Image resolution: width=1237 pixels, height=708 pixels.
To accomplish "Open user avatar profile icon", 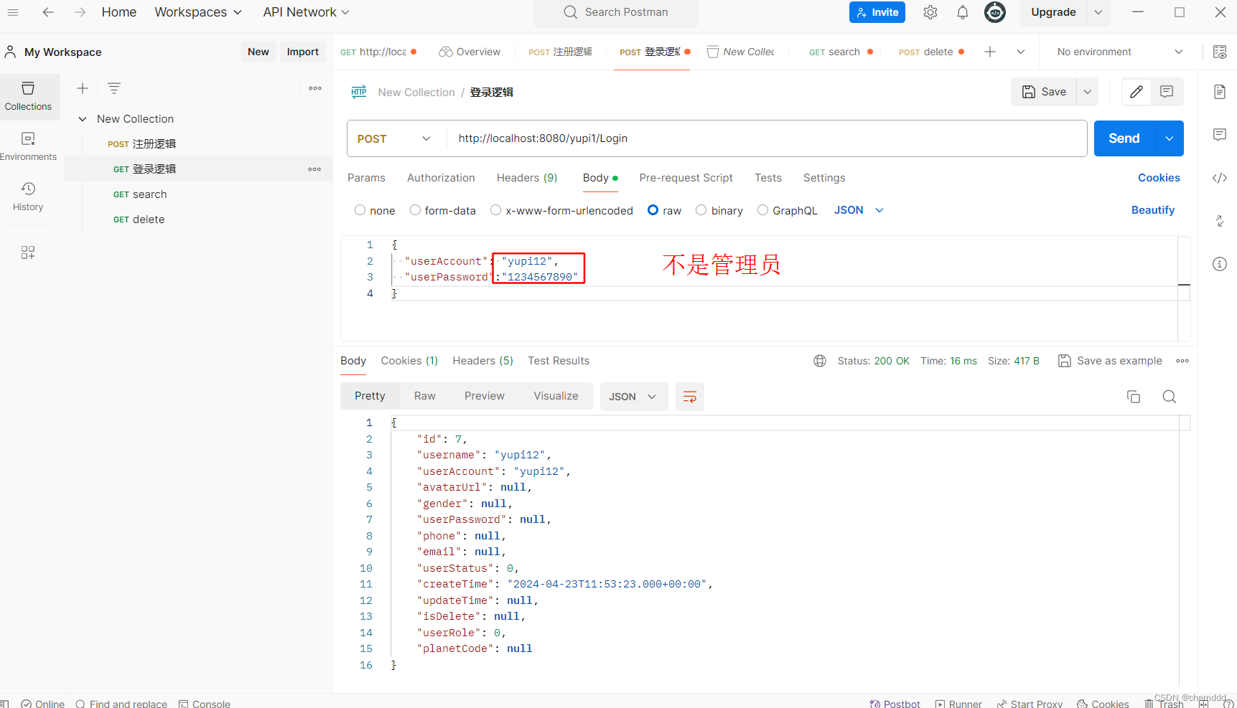I will pyautogui.click(x=995, y=12).
